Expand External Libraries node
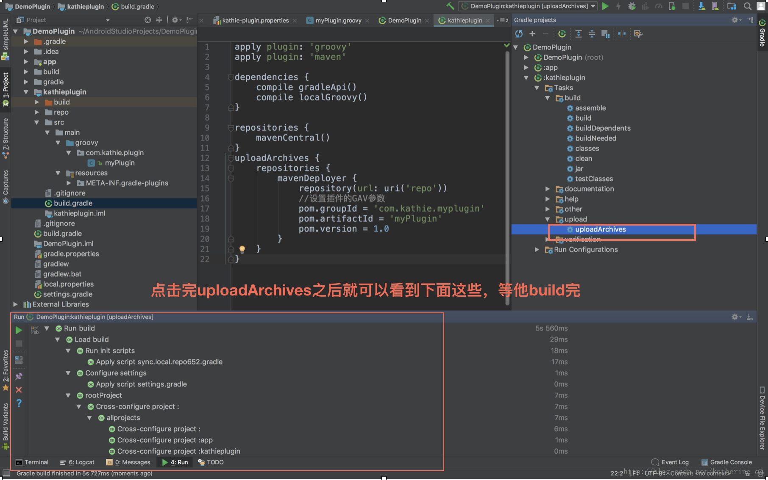The height and width of the screenshot is (480, 768). (x=16, y=304)
